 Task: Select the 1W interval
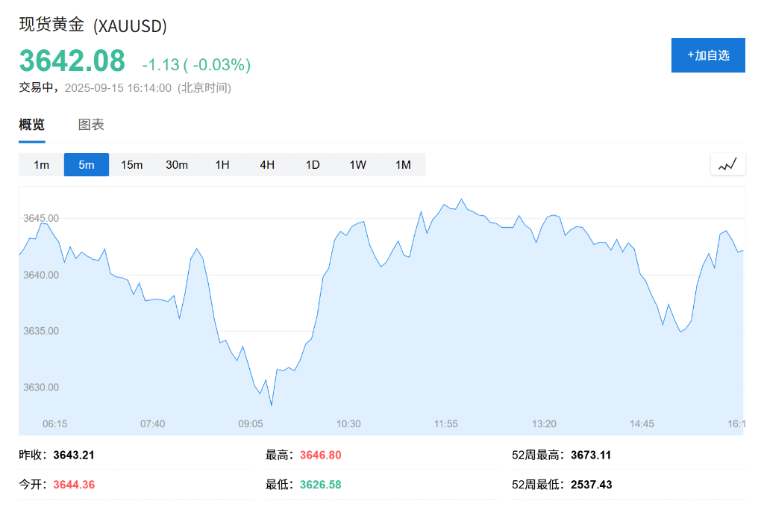click(x=357, y=165)
